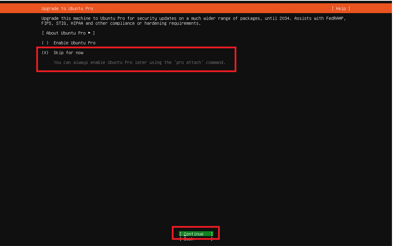Click the 'pro attach' command hint text
Screen dimensions: 393x246
[139, 62]
